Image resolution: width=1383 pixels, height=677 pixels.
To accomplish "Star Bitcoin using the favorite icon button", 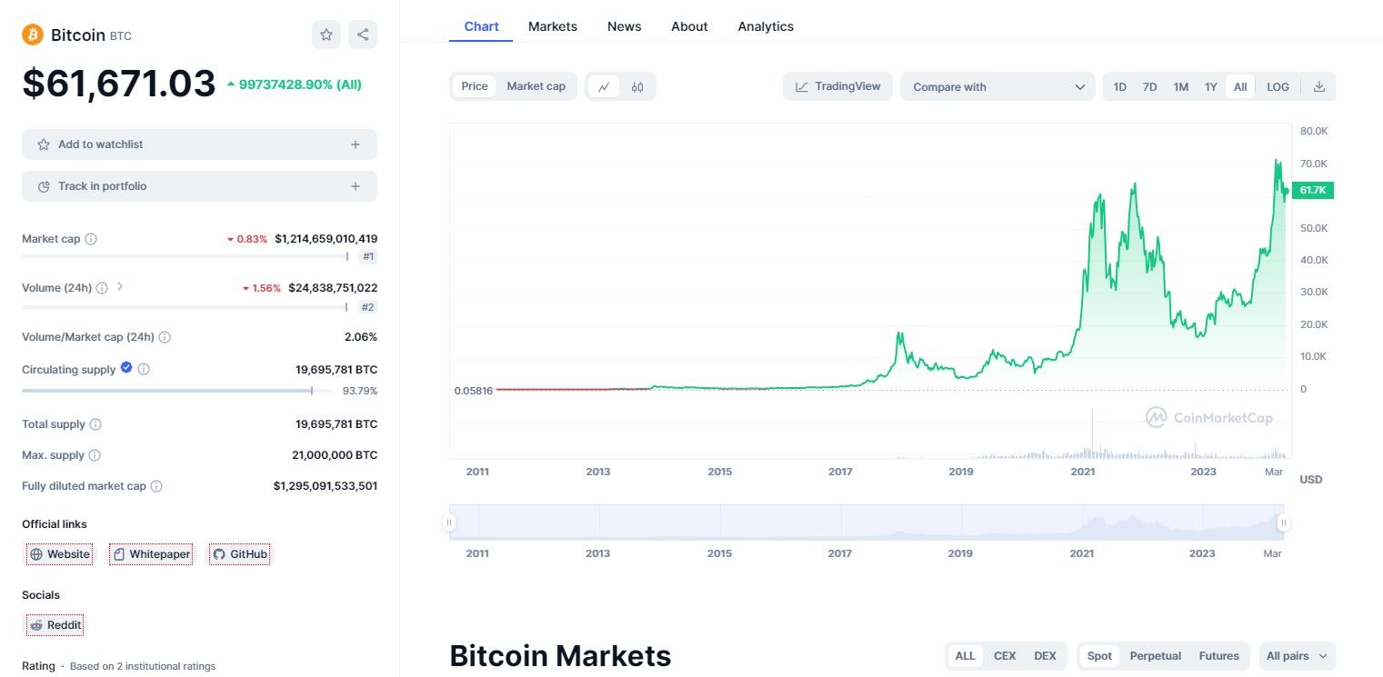I will 326,35.
